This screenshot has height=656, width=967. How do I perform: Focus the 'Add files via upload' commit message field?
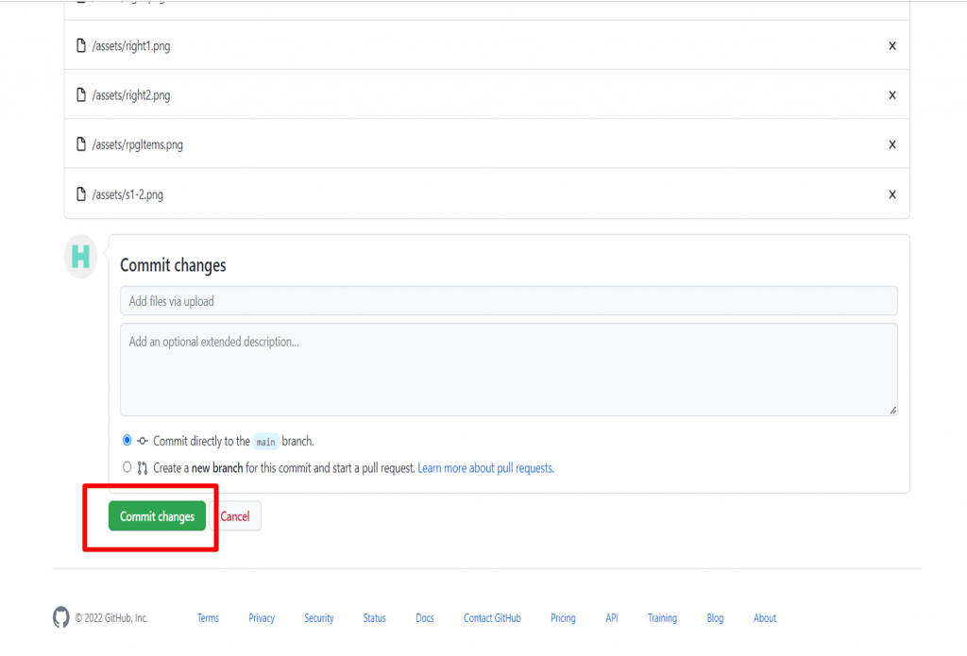click(x=509, y=301)
